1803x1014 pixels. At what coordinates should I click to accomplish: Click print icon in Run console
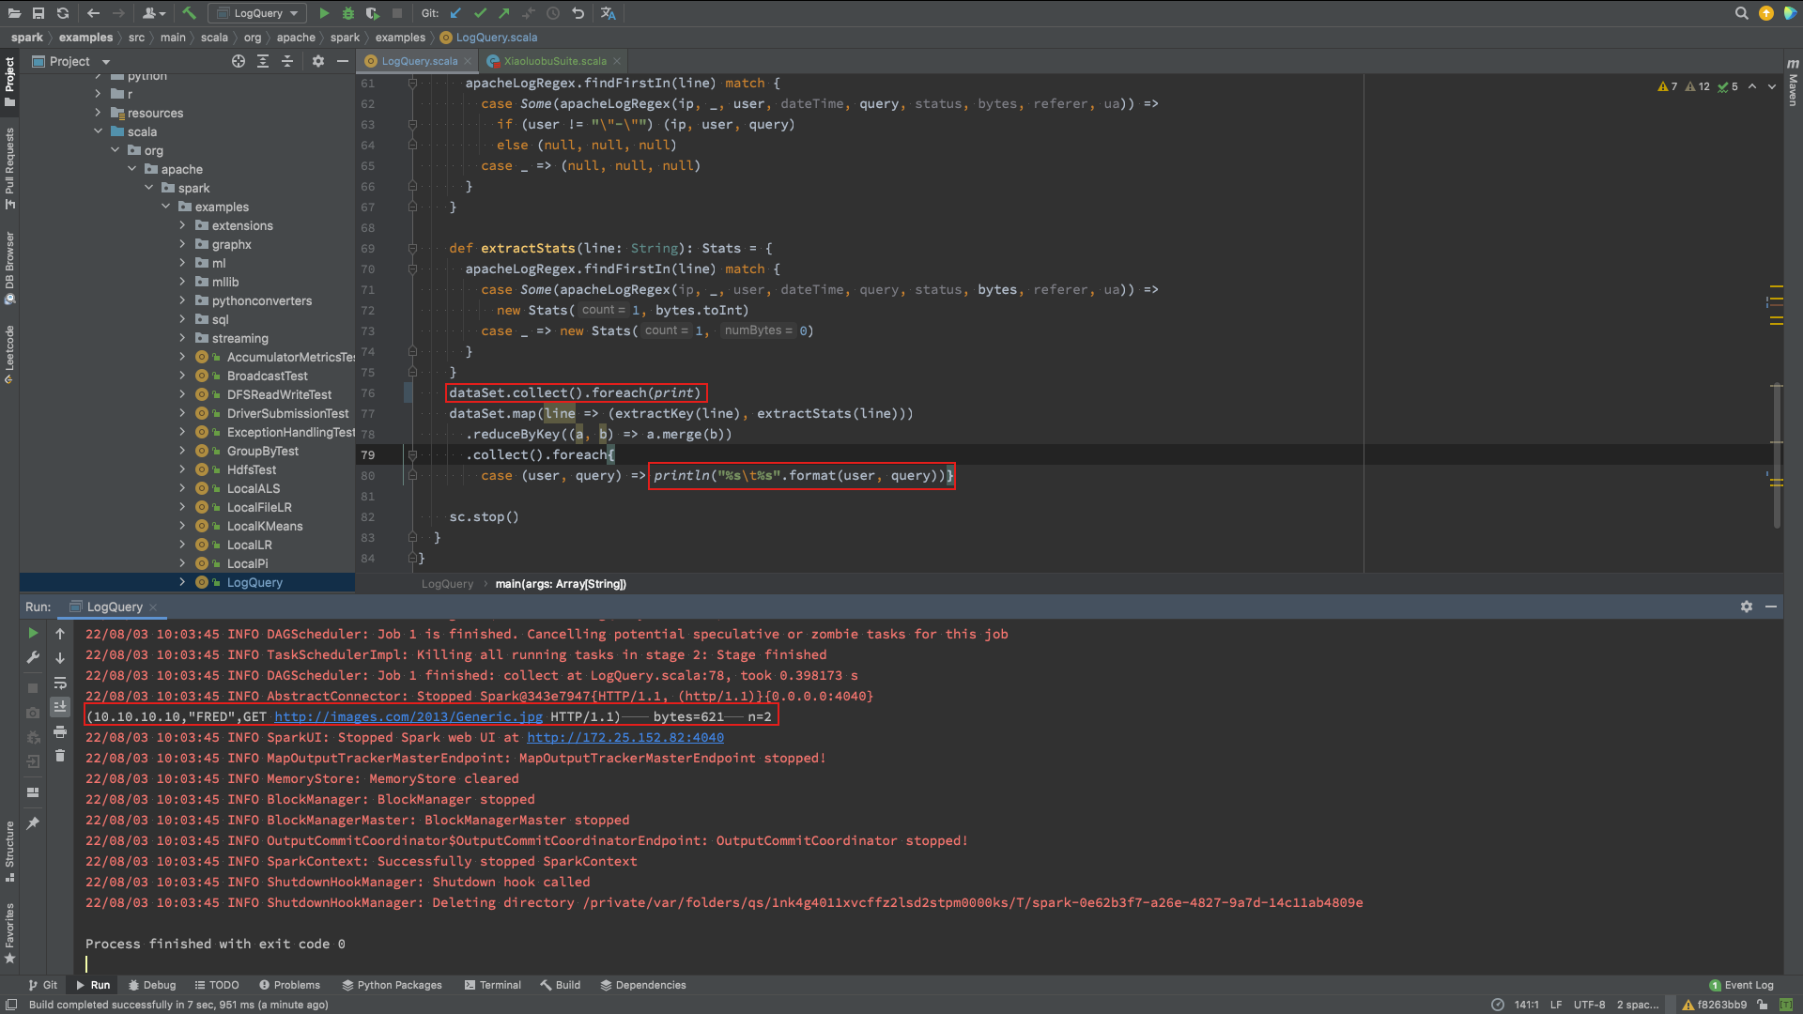(x=60, y=731)
